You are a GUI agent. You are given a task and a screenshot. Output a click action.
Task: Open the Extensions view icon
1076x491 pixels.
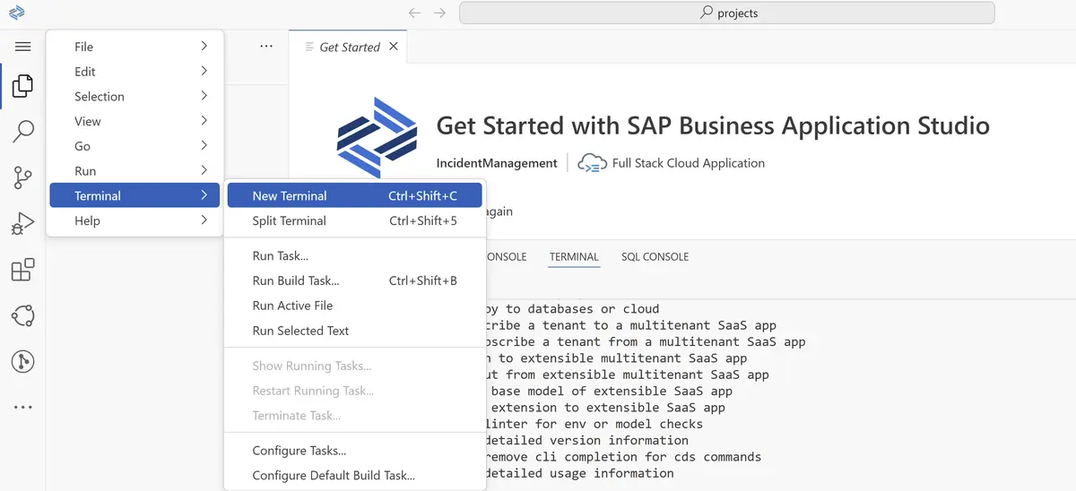click(x=23, y=269)
